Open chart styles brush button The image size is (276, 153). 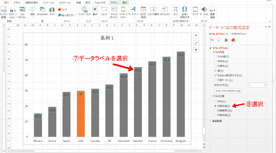(196, 43)
